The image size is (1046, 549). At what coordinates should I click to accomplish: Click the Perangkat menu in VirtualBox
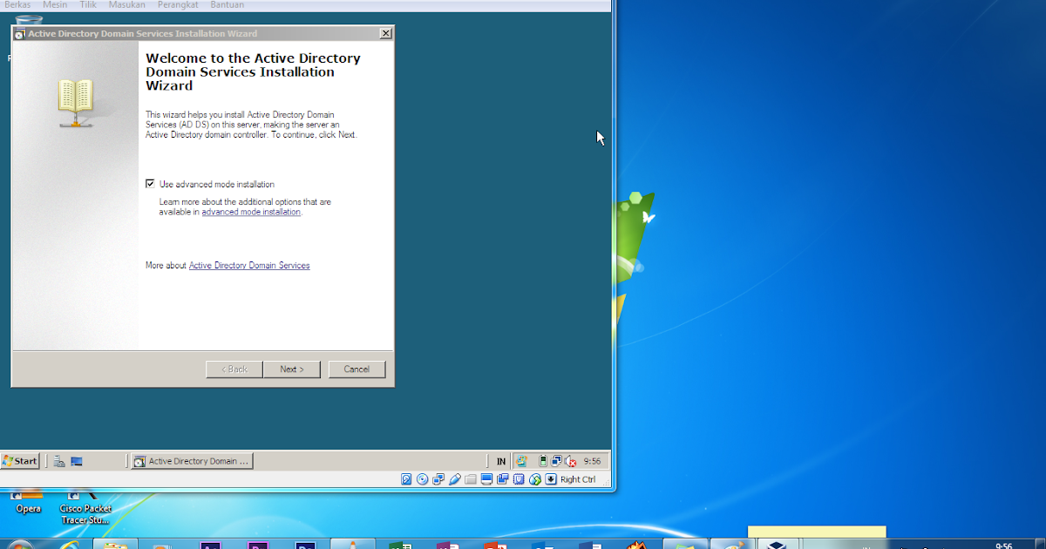pos(177,4)
